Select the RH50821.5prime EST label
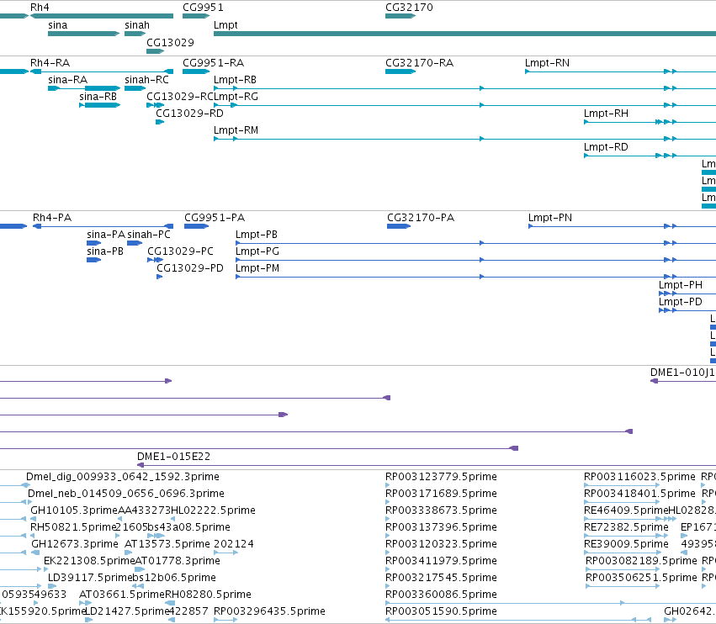 coord(72,527)
